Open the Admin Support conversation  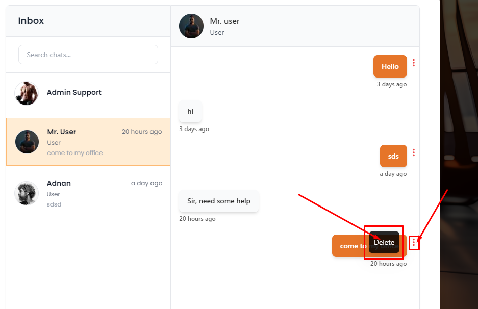click(x=74, y=92)
